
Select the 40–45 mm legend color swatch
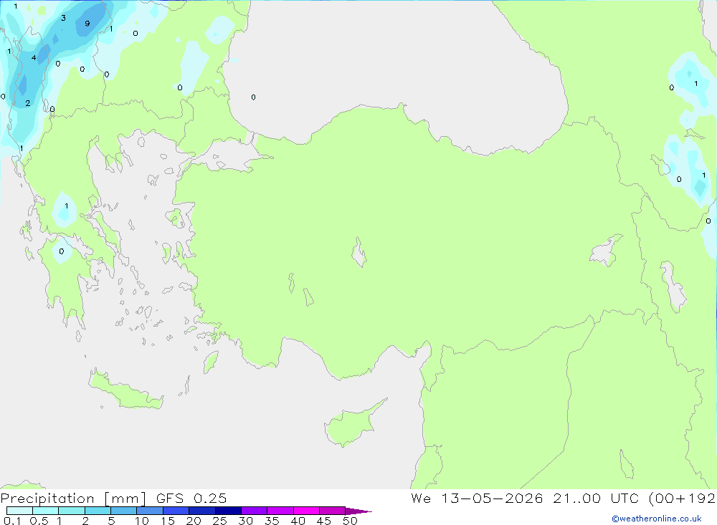pyautogui.click(x=306, y=511)
